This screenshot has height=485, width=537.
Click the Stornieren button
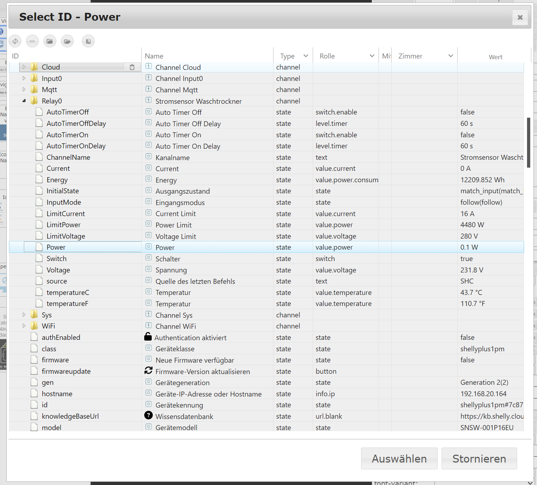(479, 459)
